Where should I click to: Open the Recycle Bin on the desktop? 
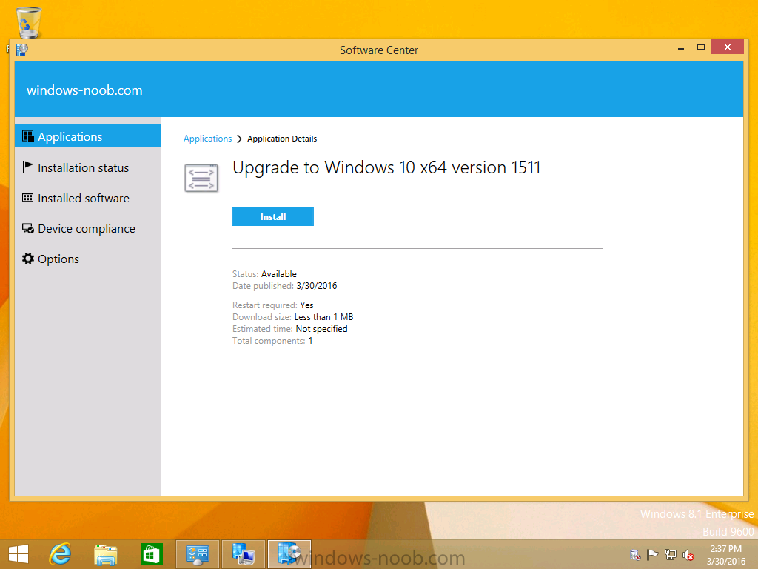(29, 22)
